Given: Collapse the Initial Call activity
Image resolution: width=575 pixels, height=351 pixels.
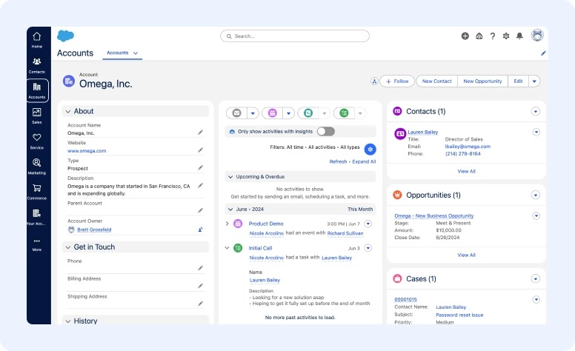Looking at the screenshot, I should click(227, 248).
